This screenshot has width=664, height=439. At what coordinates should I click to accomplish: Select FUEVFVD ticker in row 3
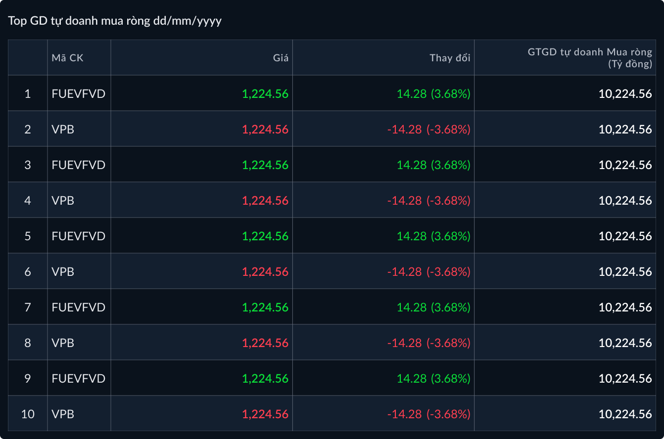[78, 165]
